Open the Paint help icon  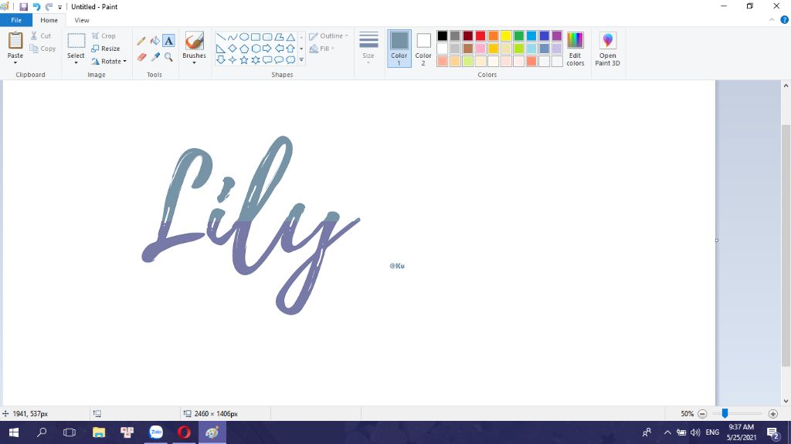point(785,20)
